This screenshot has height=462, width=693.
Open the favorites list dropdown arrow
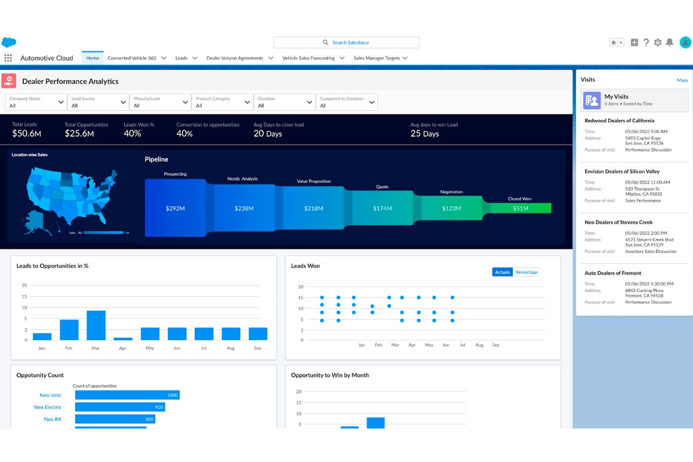pyautogui.click(x=621, y=42)
